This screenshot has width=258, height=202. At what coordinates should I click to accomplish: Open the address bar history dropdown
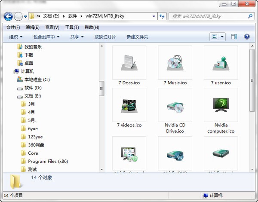pyautogui.click(x=154, y=16)
